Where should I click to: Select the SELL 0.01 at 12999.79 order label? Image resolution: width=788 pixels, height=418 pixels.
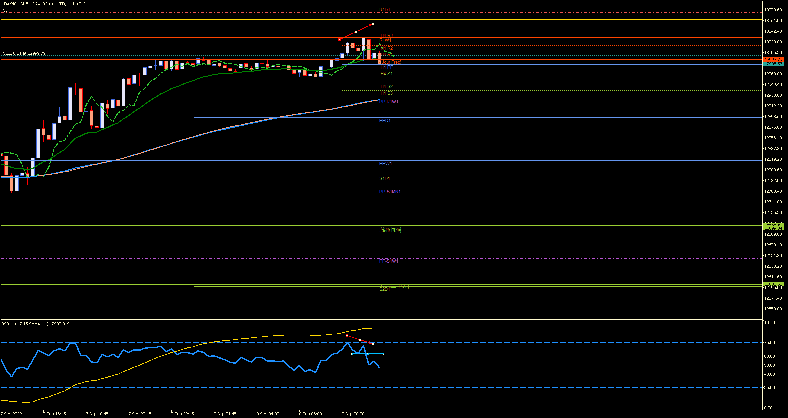click(24, 53)
